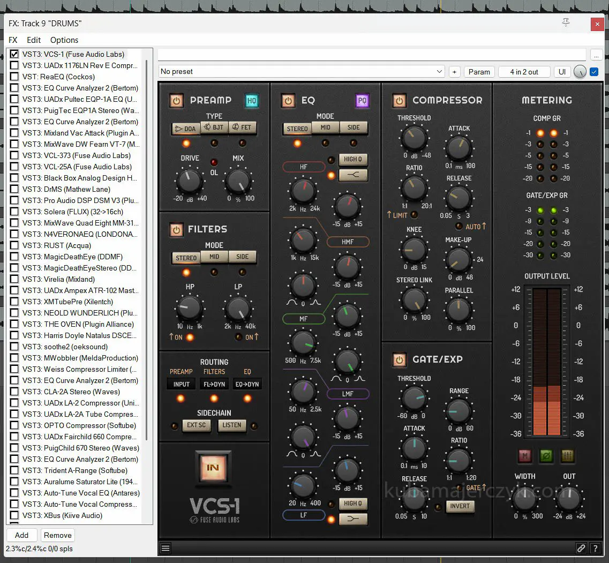The height and width of the screenshot is (563, 609).
Task: Open the 4 in 2 out pin routing
Action: tap(524, 72)
